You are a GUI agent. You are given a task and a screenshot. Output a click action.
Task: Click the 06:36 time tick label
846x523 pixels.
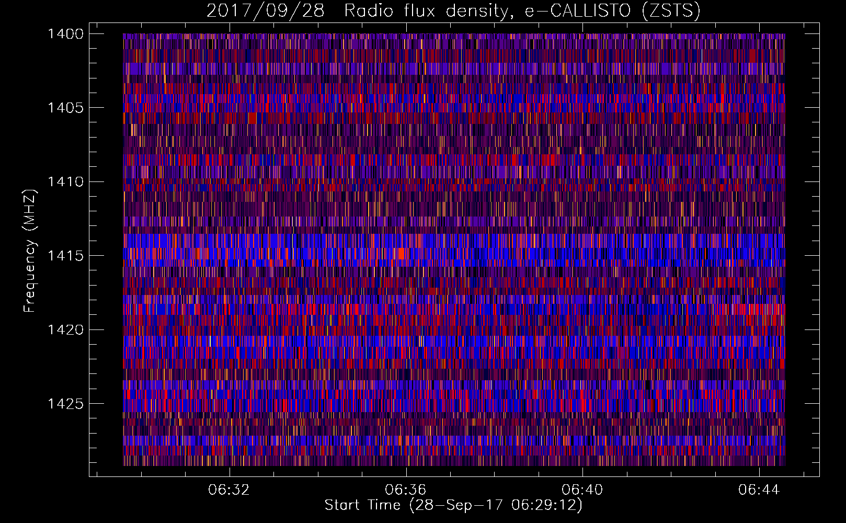point(406,490)
